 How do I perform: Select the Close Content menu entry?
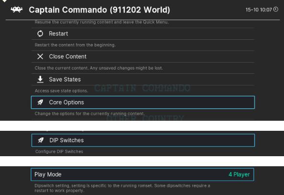tap(143, 57)
